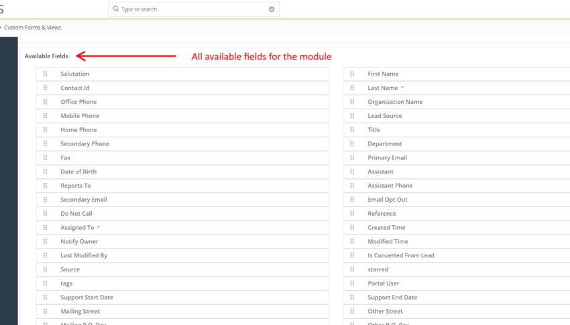Grab the drag handle for Lead Source

click(352, 116)
